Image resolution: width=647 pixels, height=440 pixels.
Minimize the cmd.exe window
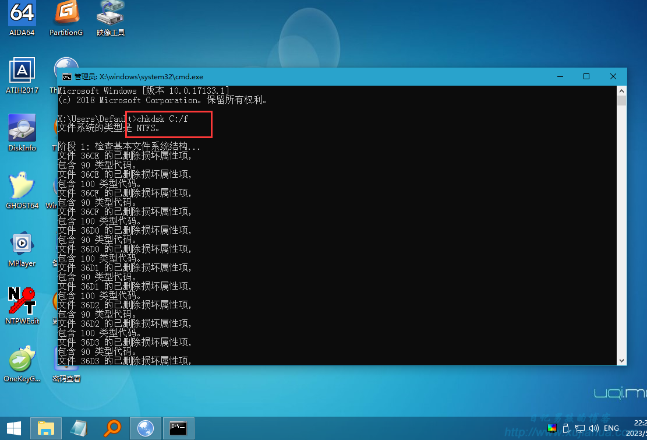pyautogui.click(x=560, y=77)
